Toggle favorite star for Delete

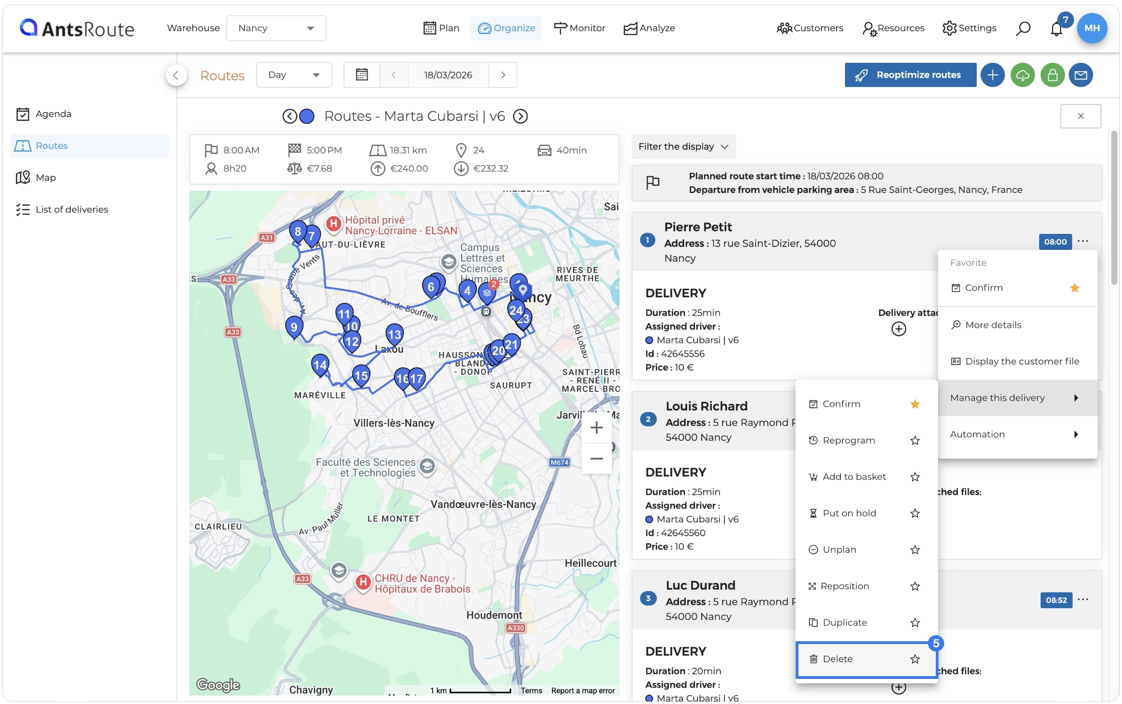coord(915,659)
